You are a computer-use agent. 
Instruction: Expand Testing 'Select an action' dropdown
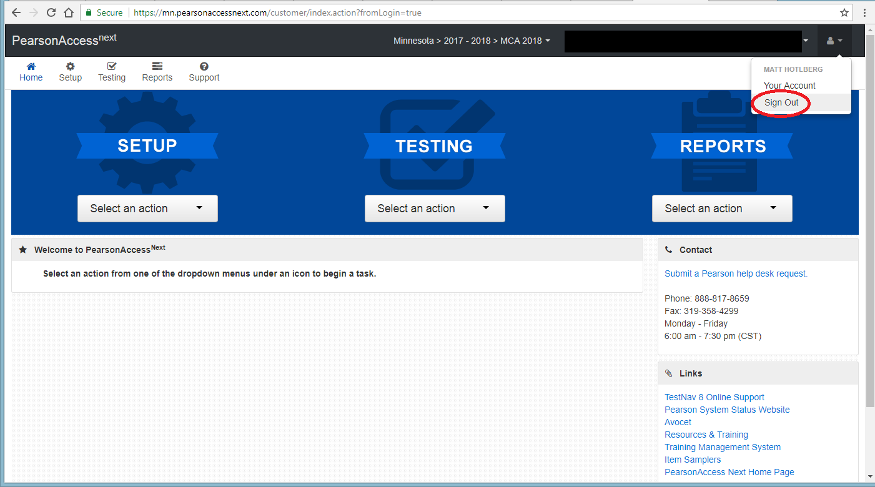point(435,209)
